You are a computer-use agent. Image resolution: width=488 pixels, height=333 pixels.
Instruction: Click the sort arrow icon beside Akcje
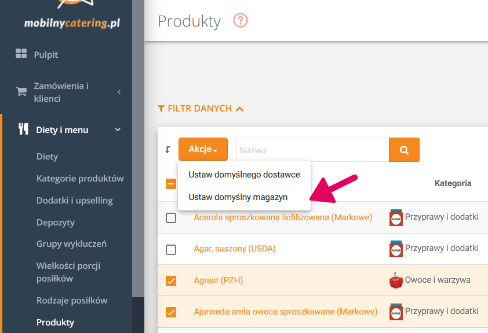click(x=168, y=150)
